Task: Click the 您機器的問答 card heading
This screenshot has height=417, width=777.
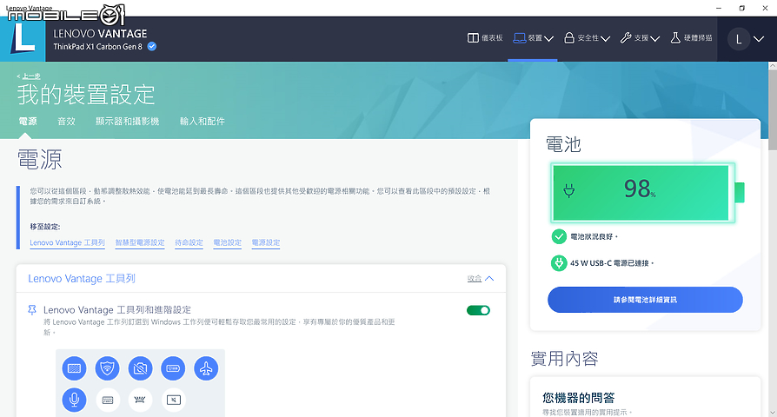Action: (579, 398)
